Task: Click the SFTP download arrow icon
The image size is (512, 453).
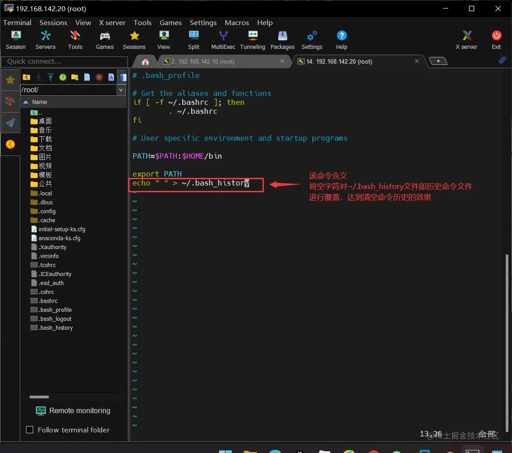Action: [39, 77]
